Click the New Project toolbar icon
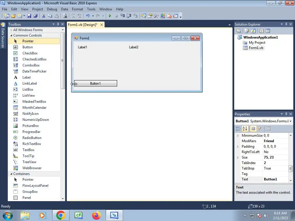The image size is (295, 221). [x=7, y=16]
